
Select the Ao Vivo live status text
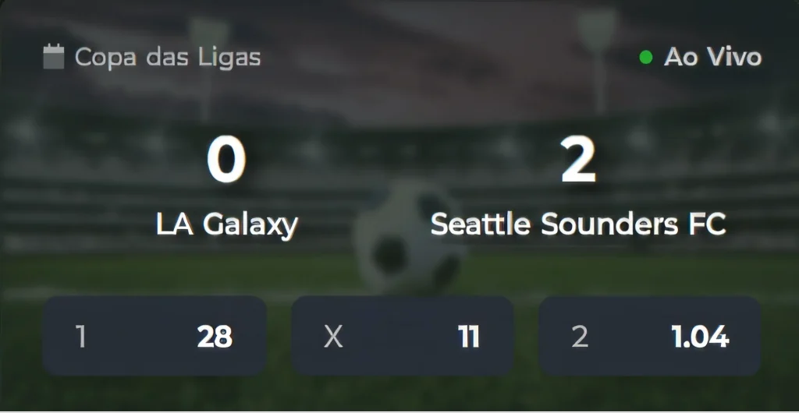[x=712, y=57]
